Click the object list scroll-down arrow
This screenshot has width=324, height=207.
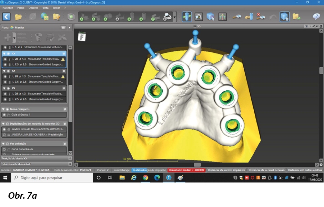point(70,153)
